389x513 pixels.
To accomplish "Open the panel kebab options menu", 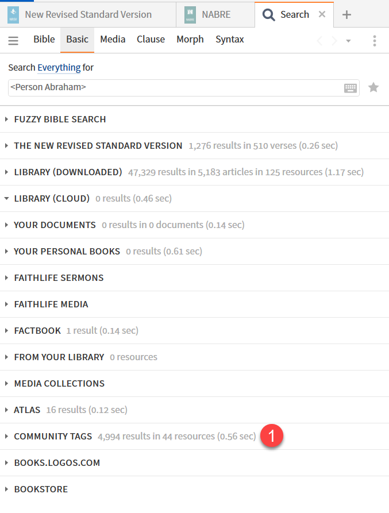I will [375, 41].
